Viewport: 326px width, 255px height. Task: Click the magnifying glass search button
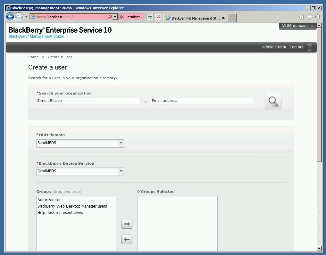coord(273,101)
